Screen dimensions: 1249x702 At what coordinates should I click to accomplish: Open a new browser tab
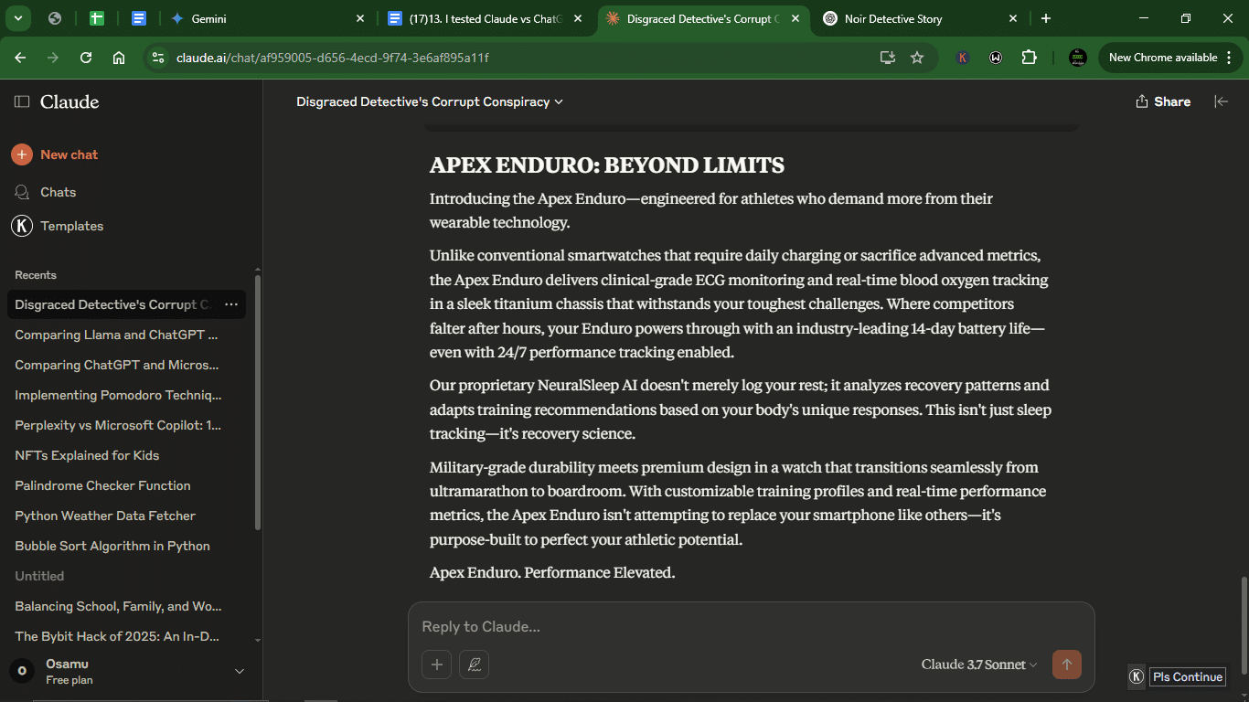1046,18
